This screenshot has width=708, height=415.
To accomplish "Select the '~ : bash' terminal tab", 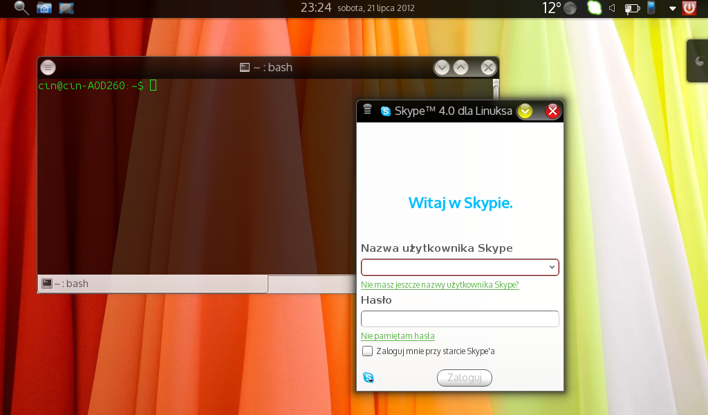I will point(153,284).
